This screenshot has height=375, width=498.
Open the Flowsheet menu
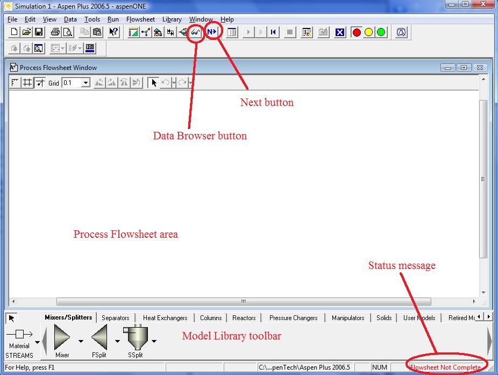click(x=140, y=19)
